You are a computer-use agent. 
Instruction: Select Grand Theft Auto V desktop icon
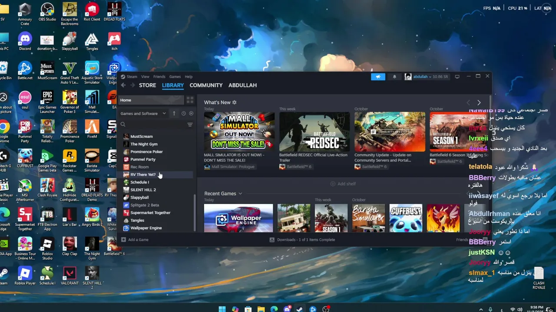click(x=69, y=73)
